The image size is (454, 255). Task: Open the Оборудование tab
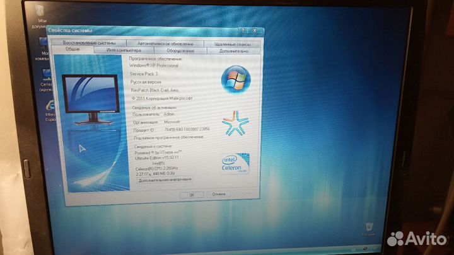pyautogui.click(x=180, y=51)
